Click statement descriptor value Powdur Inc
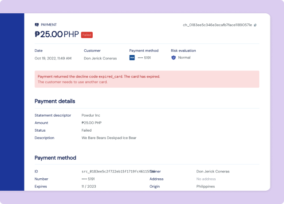 91,115
